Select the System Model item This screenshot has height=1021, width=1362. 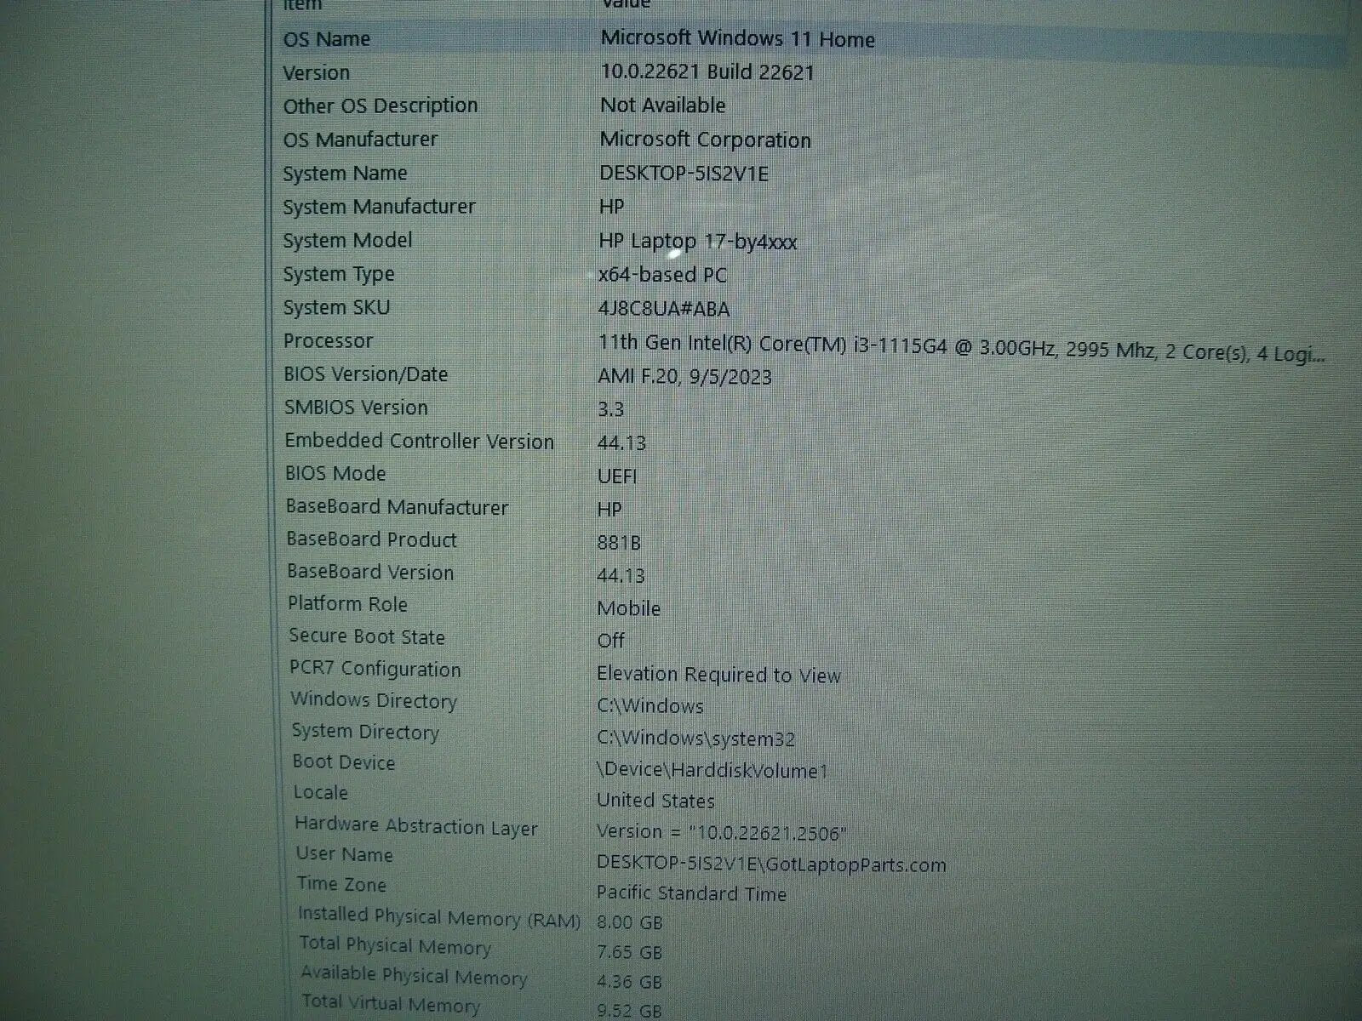coord(347,241)
